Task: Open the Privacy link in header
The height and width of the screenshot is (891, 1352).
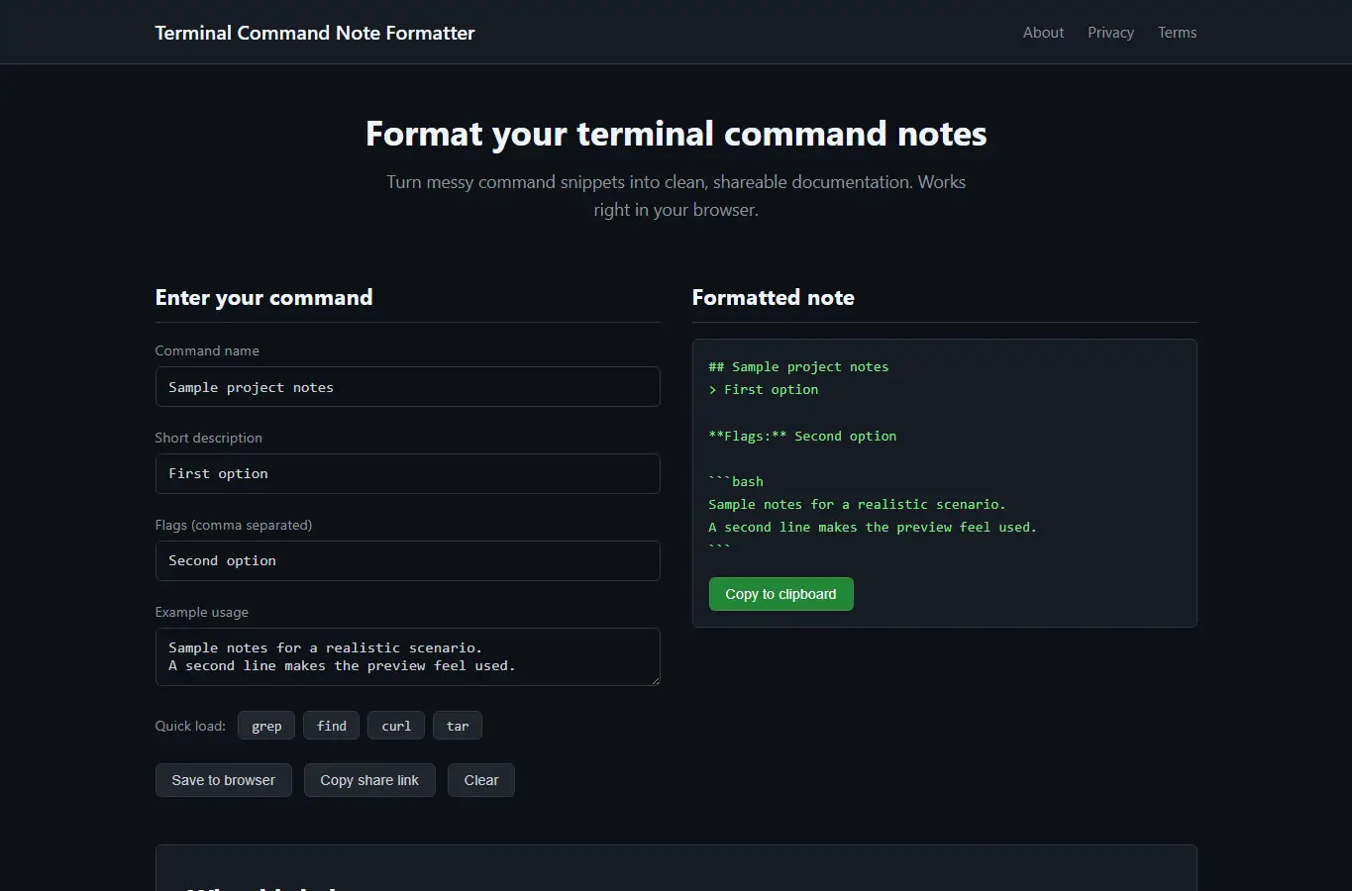Action: (x=1110, y=33)
